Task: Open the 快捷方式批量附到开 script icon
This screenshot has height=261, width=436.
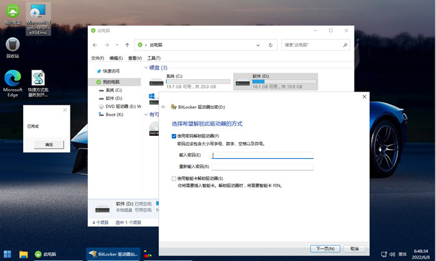Action: click(x=38, y=83)
